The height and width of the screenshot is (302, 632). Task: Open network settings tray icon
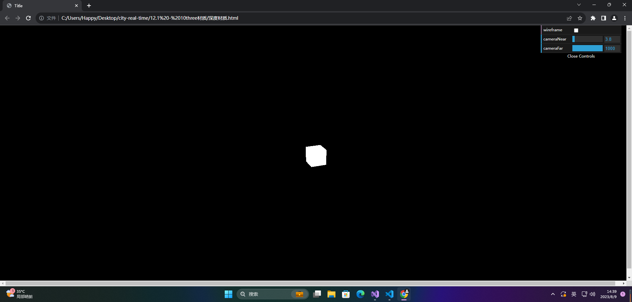tap(584, 294)
